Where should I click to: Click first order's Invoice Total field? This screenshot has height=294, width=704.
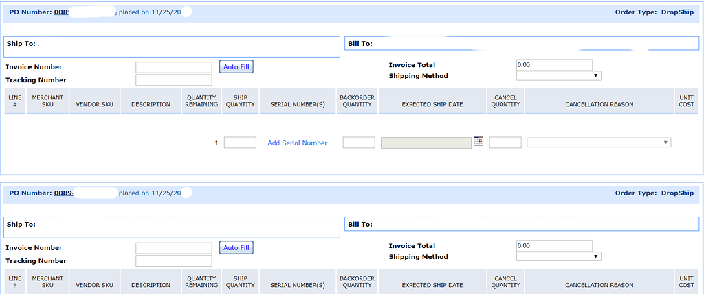[553, 65]
